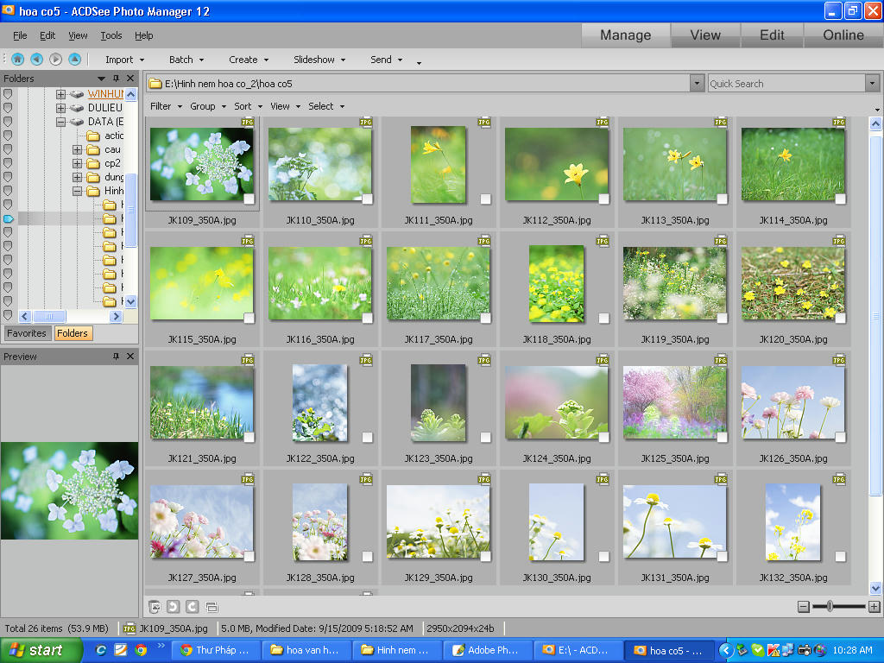884x663 pixels.
Task: Click the first icon in bottom thumbnail toolbar
Action: click(x=155, y=607)
